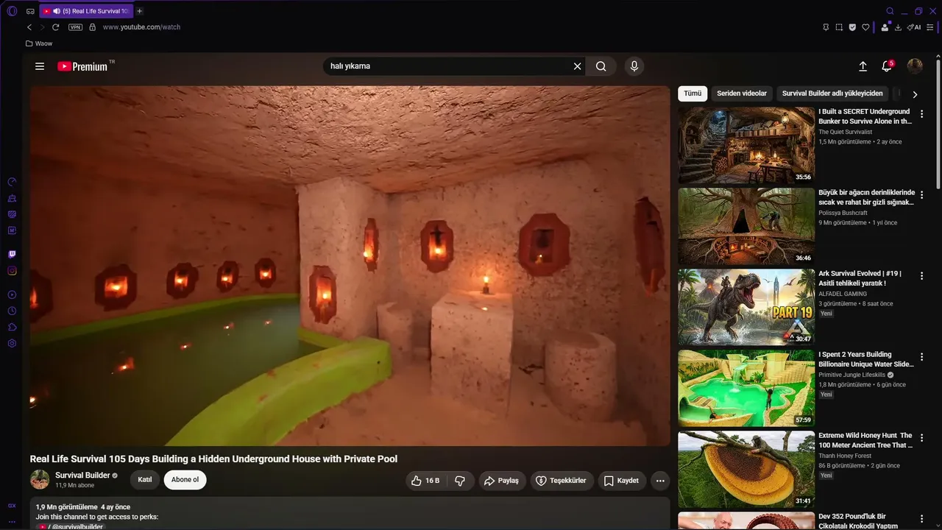Go back with the browser back arrow
942x530 pixels.
click(x=29, y=27)
